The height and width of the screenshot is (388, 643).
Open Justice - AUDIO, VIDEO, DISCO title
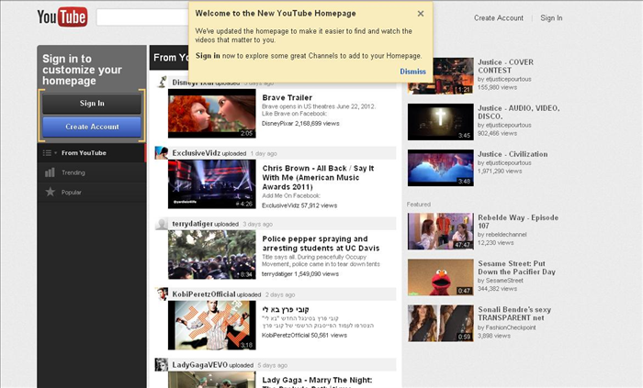519,112
